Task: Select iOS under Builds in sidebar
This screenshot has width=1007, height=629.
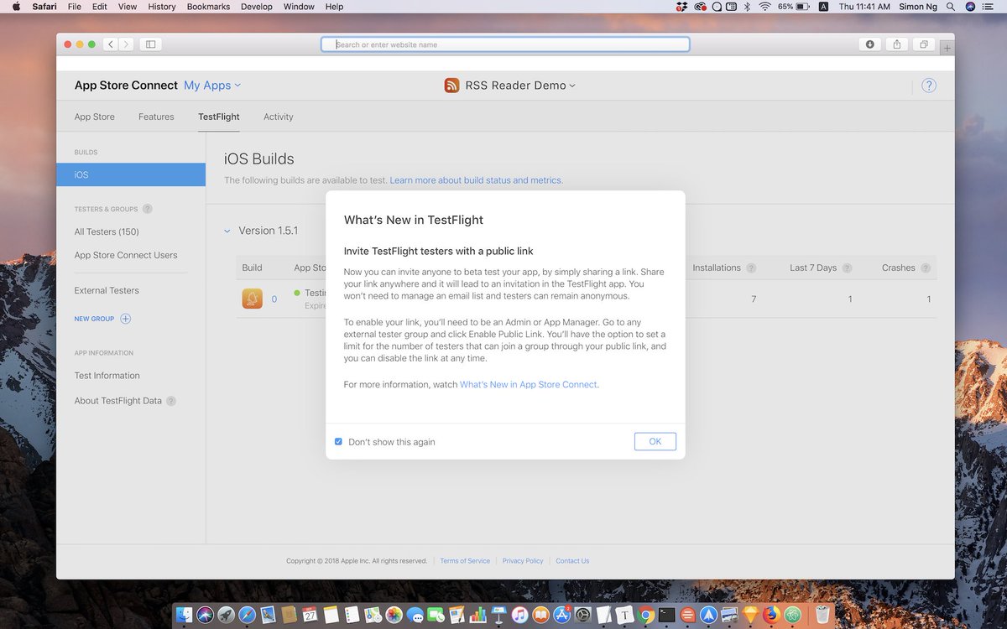Action: [x=131, y=174]
